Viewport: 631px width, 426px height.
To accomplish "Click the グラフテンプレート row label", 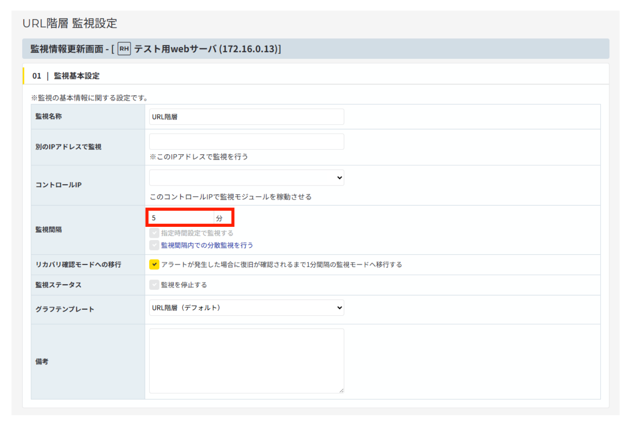I will [65, 309].
